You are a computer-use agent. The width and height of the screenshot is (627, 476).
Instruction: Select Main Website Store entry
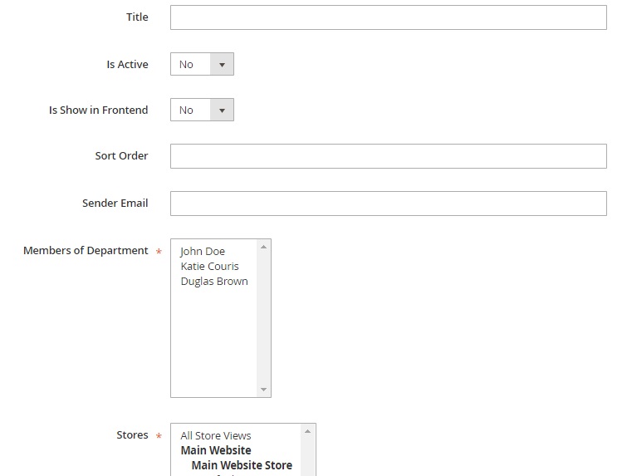pos(241,465)
